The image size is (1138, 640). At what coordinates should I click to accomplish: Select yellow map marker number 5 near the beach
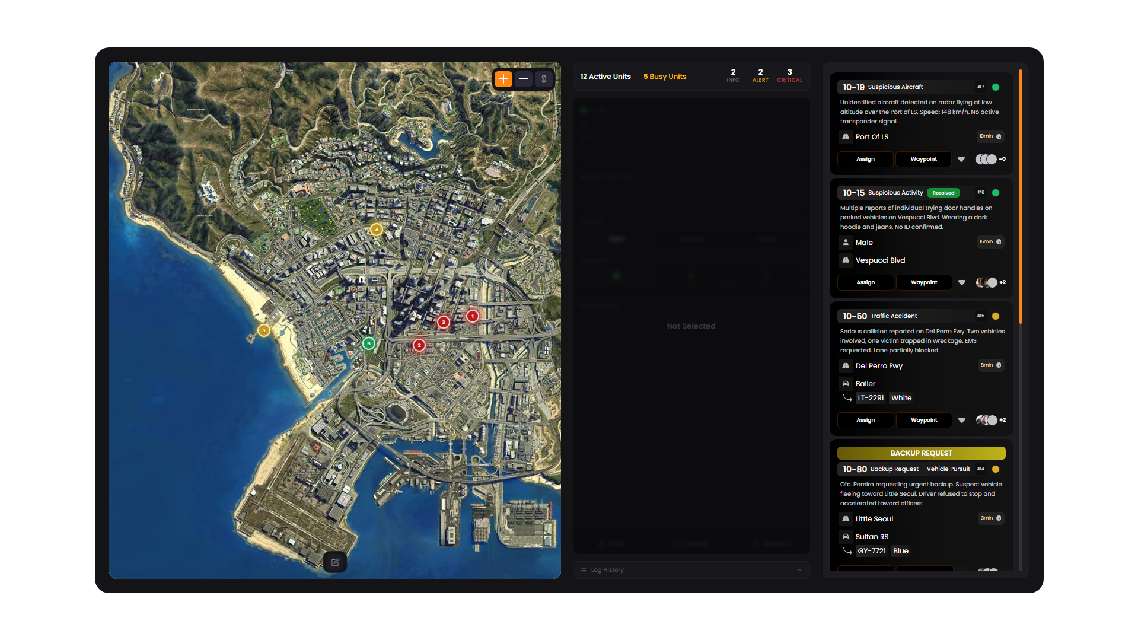click(264, 330)
